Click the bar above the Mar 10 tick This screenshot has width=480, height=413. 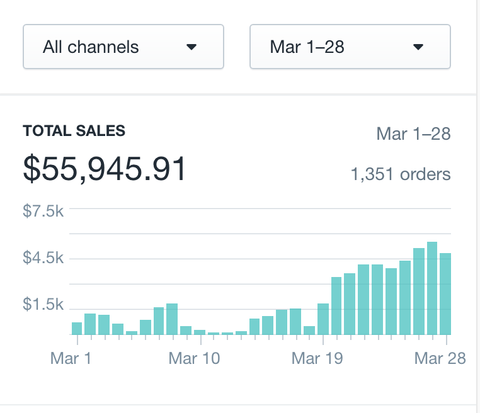point(200,332)
